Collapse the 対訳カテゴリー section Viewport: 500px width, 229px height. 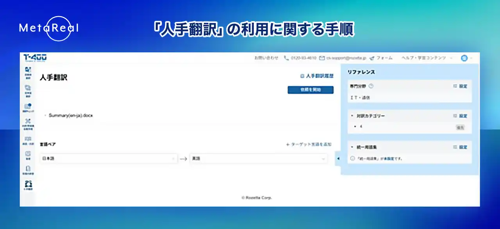click(x=352, y=116)
